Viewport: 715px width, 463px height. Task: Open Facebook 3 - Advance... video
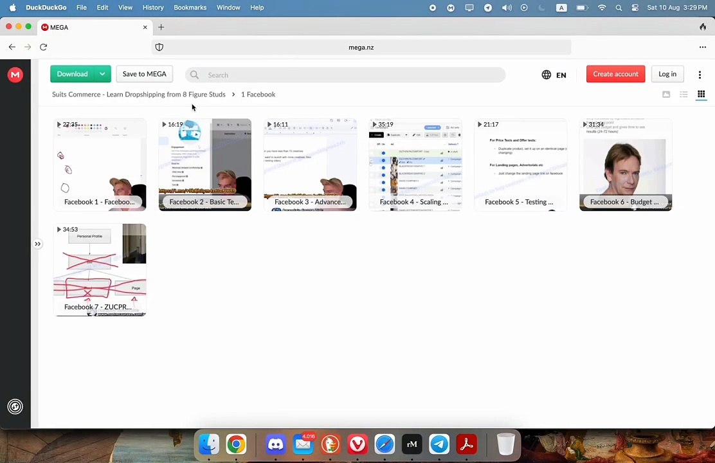[310, 165]
